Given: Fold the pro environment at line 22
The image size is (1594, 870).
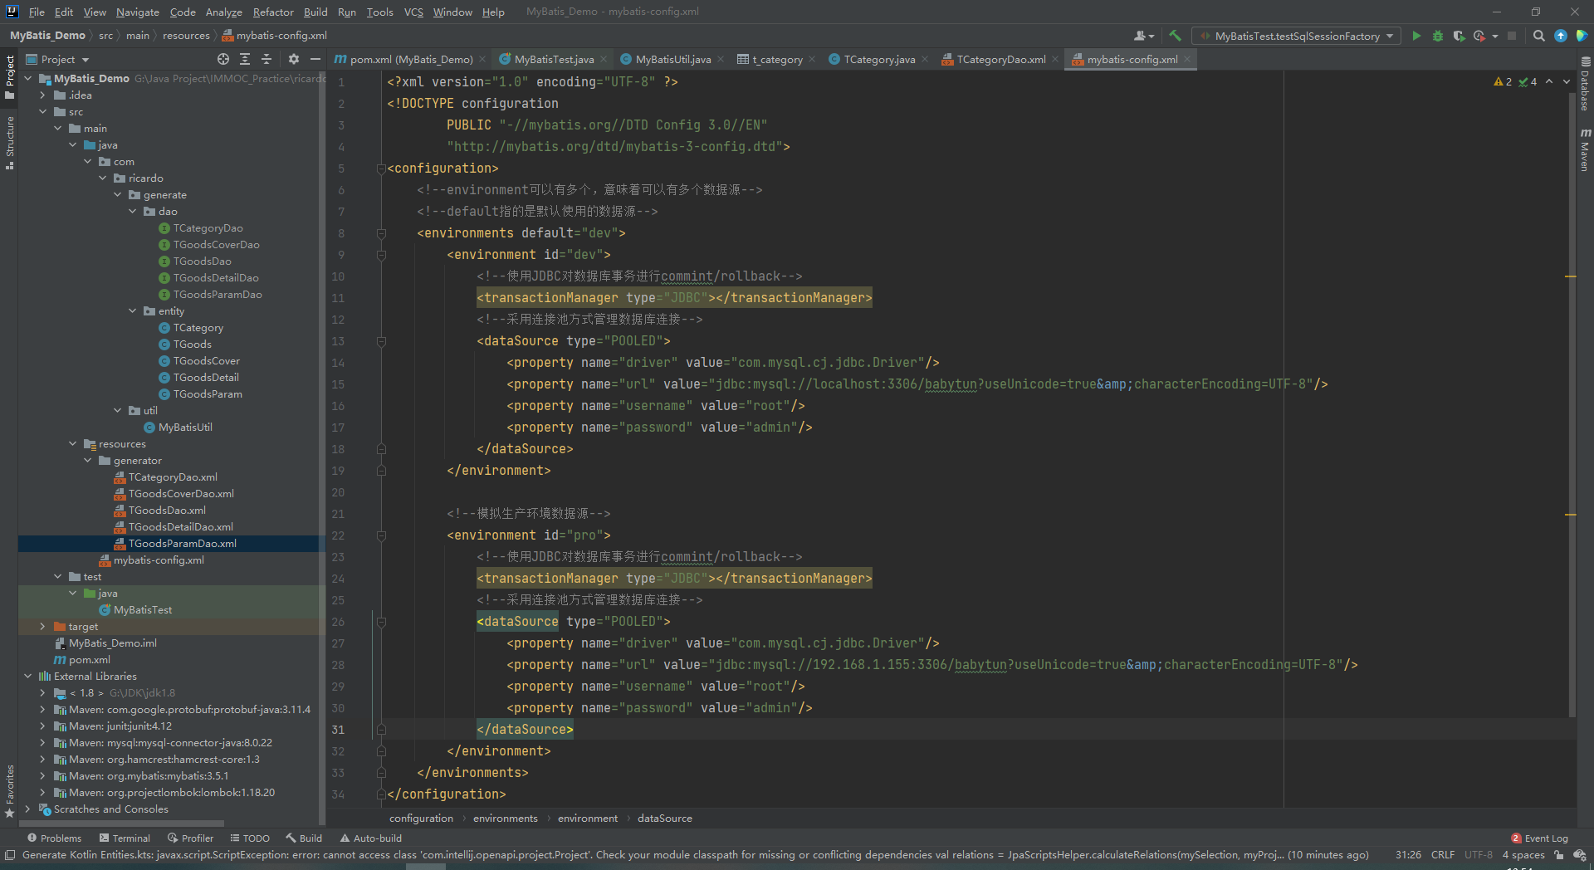Looking at the screenshot, I should point(381,535).
